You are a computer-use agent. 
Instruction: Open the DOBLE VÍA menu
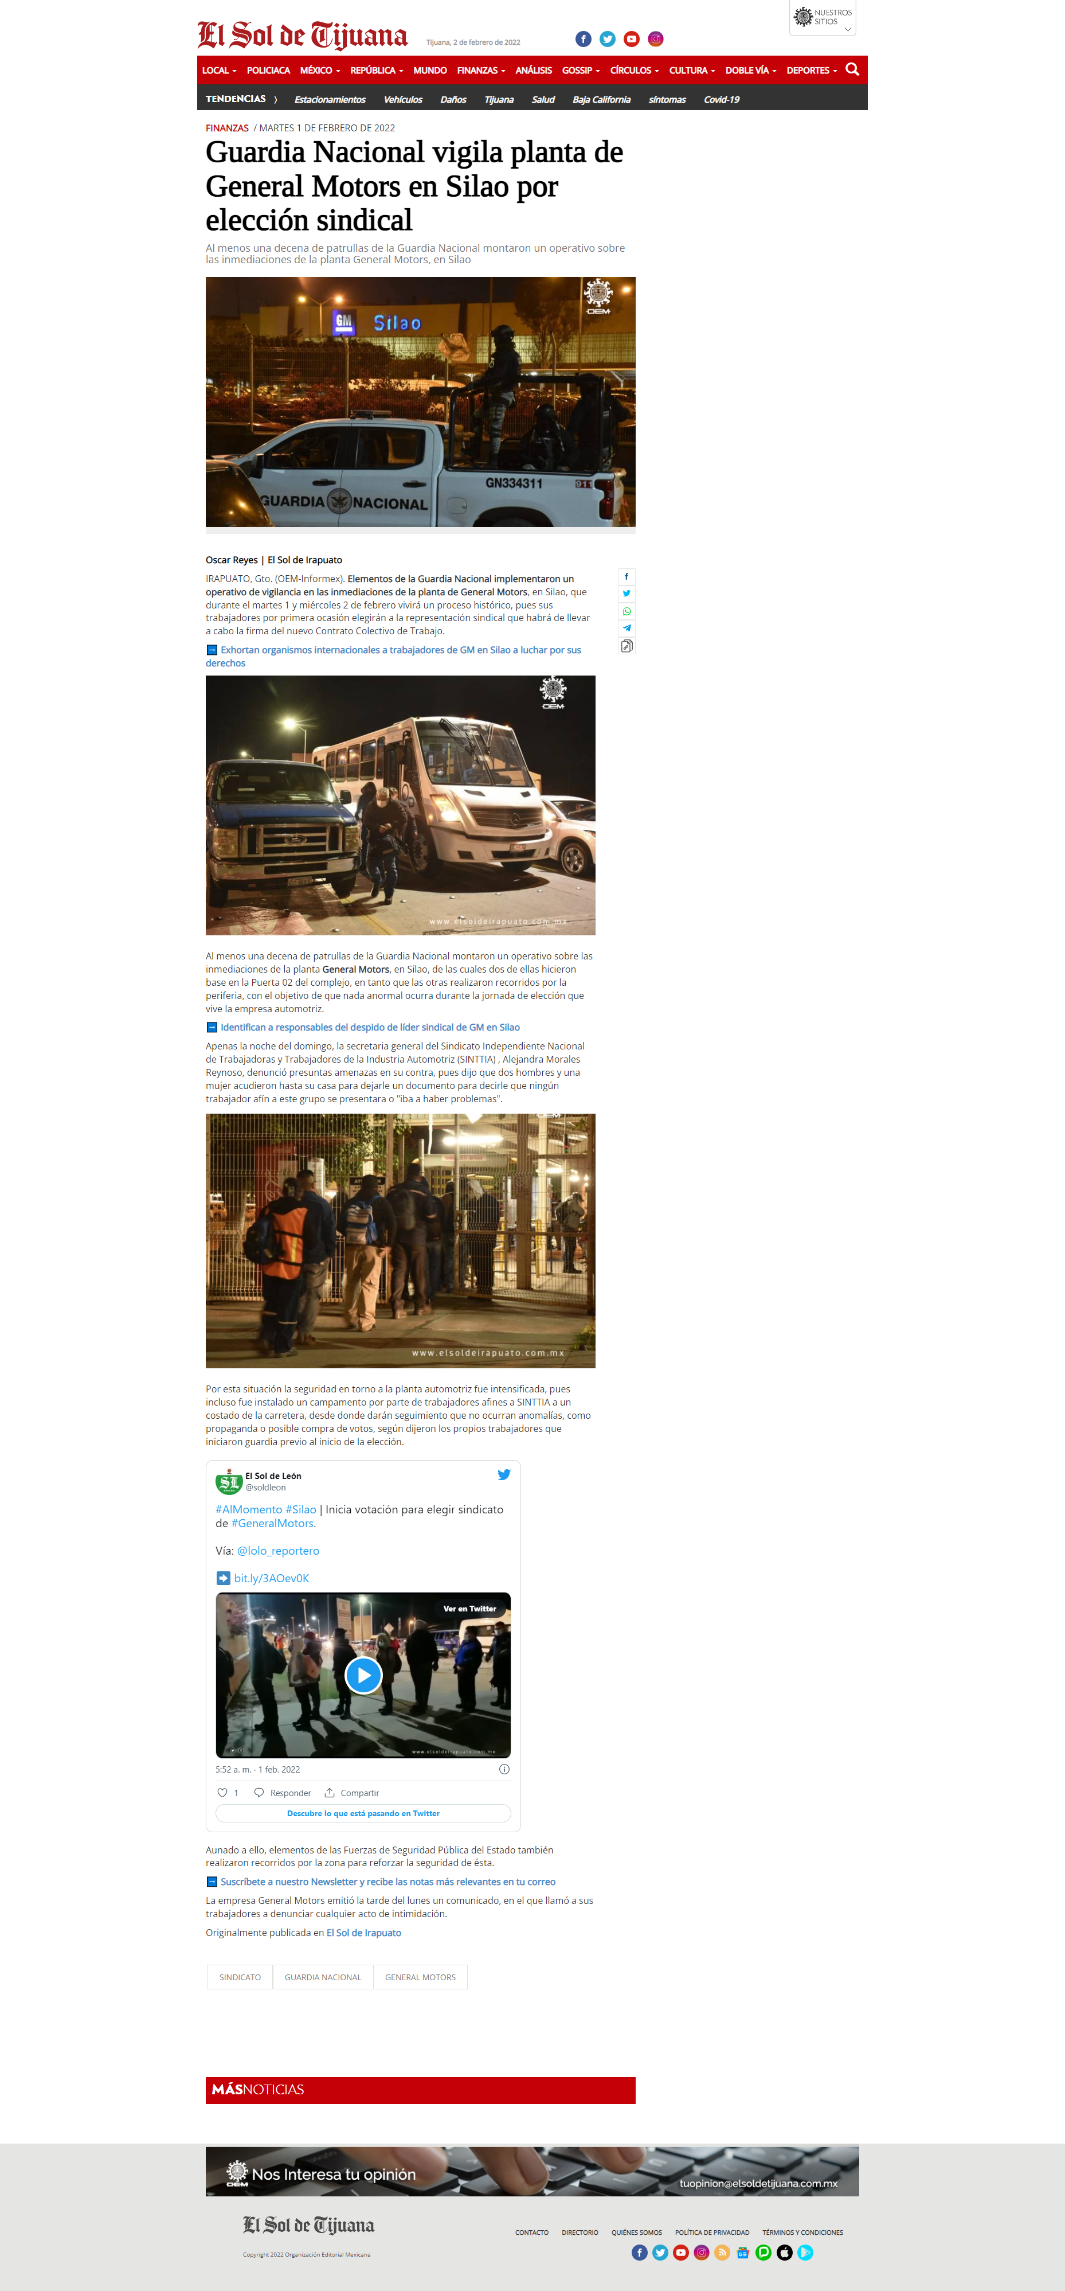(750, 71)
